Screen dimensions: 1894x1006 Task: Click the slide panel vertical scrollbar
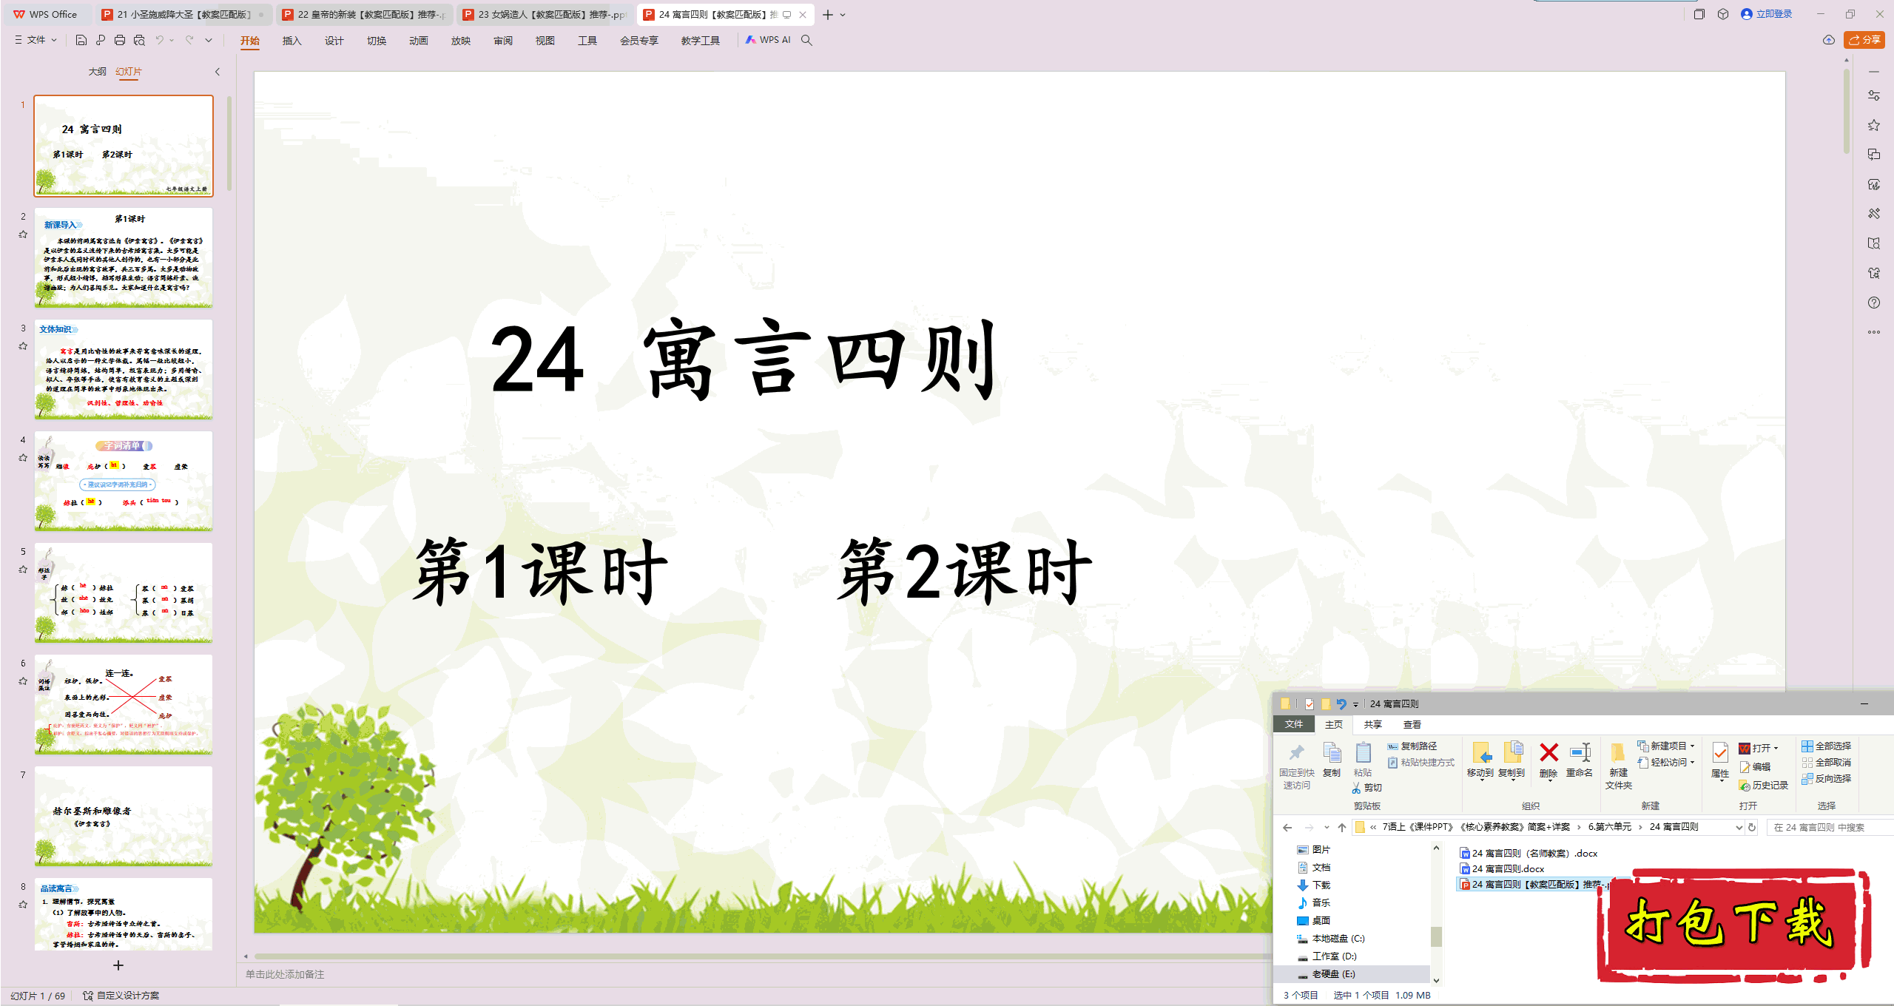(229, 144)
